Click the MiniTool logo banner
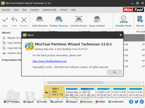The width and height of the screenshot is (145, 108). pyautogui.click(x=133, y=10)
